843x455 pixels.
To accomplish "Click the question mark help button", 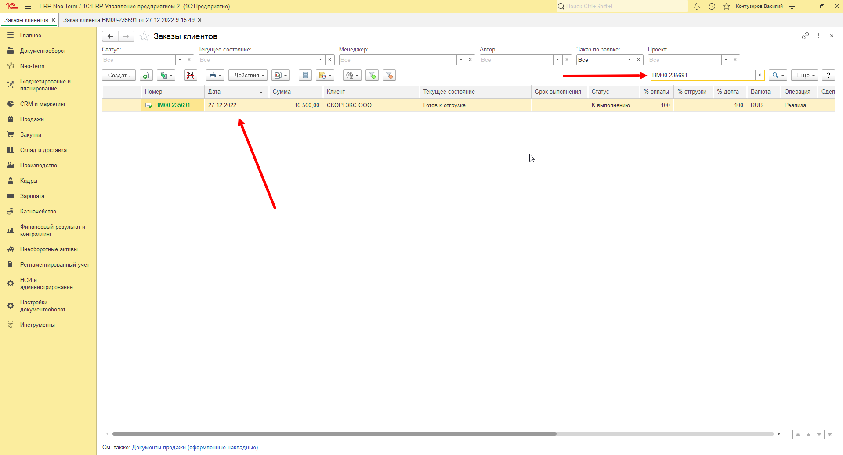I will (829, 76).
